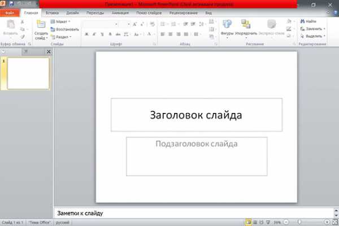339x226 pixels.
Task: Click the Заголовок слайда title placeholder
Action: point(196,115)
